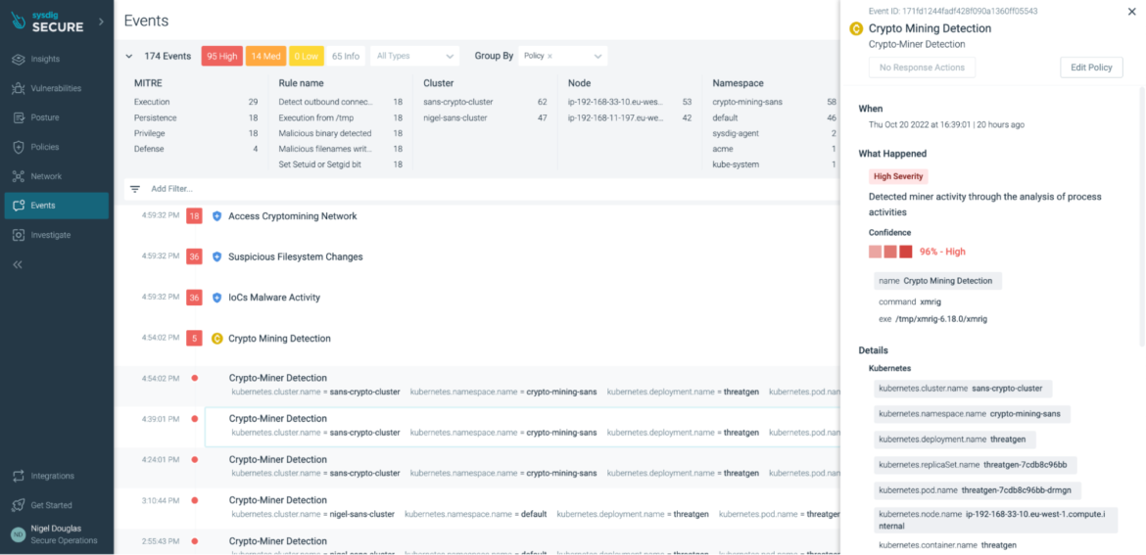The width and height of the screenshot is (1146, 555).
Task: Filter by kube-system namespace
Action: [775, 165]
